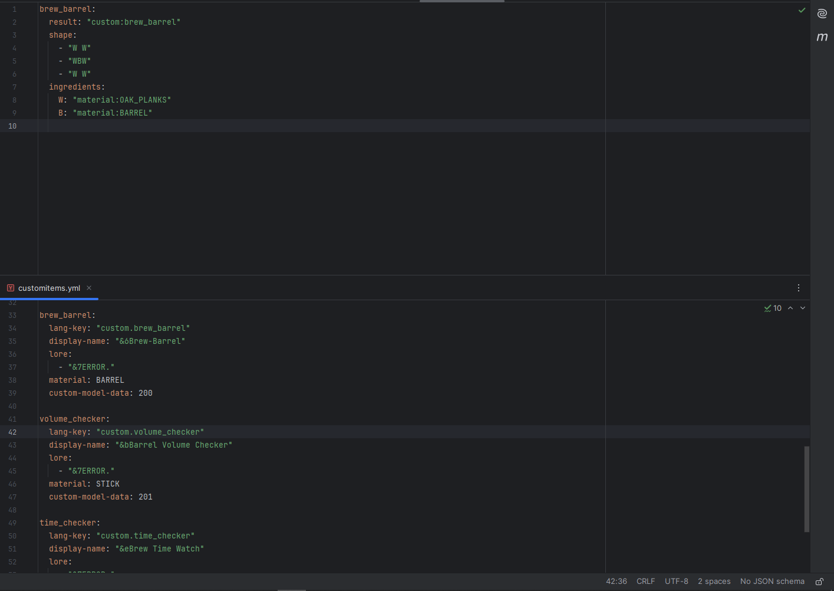This screenshot has width=834, height=591.
Task: Switch to the customitems.yml tab
Action: (48, 288)
